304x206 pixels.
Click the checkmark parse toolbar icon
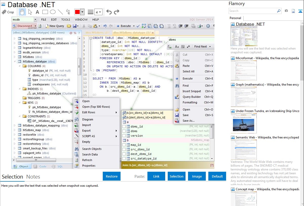pos(138,26)
